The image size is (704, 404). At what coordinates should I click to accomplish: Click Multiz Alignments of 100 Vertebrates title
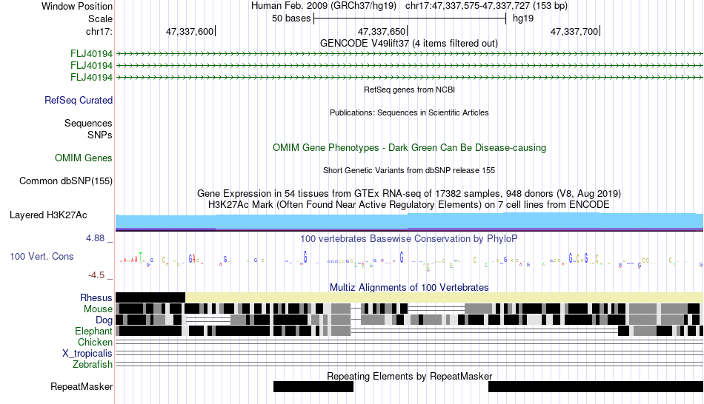coord(409,287)
